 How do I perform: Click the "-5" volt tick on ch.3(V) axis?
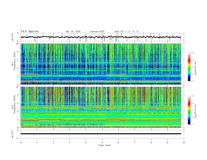pos(18,138)
